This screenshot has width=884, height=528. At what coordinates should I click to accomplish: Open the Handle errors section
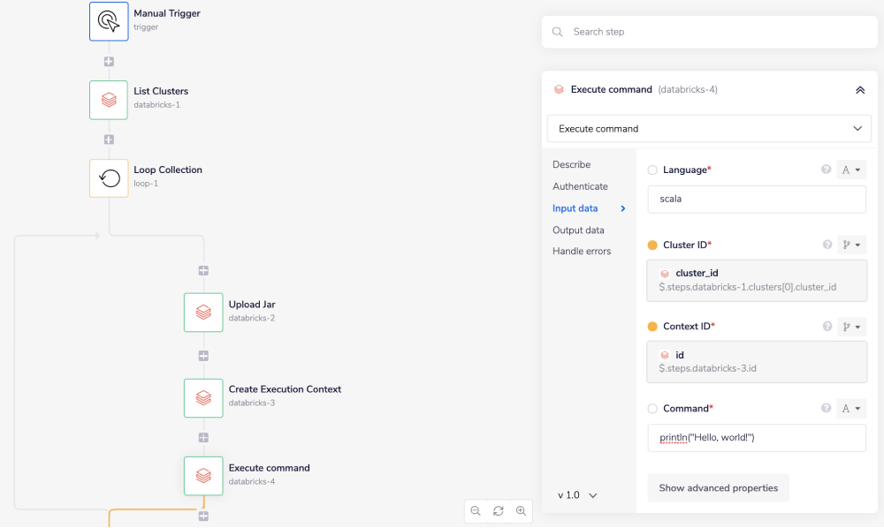click(580, 251)
